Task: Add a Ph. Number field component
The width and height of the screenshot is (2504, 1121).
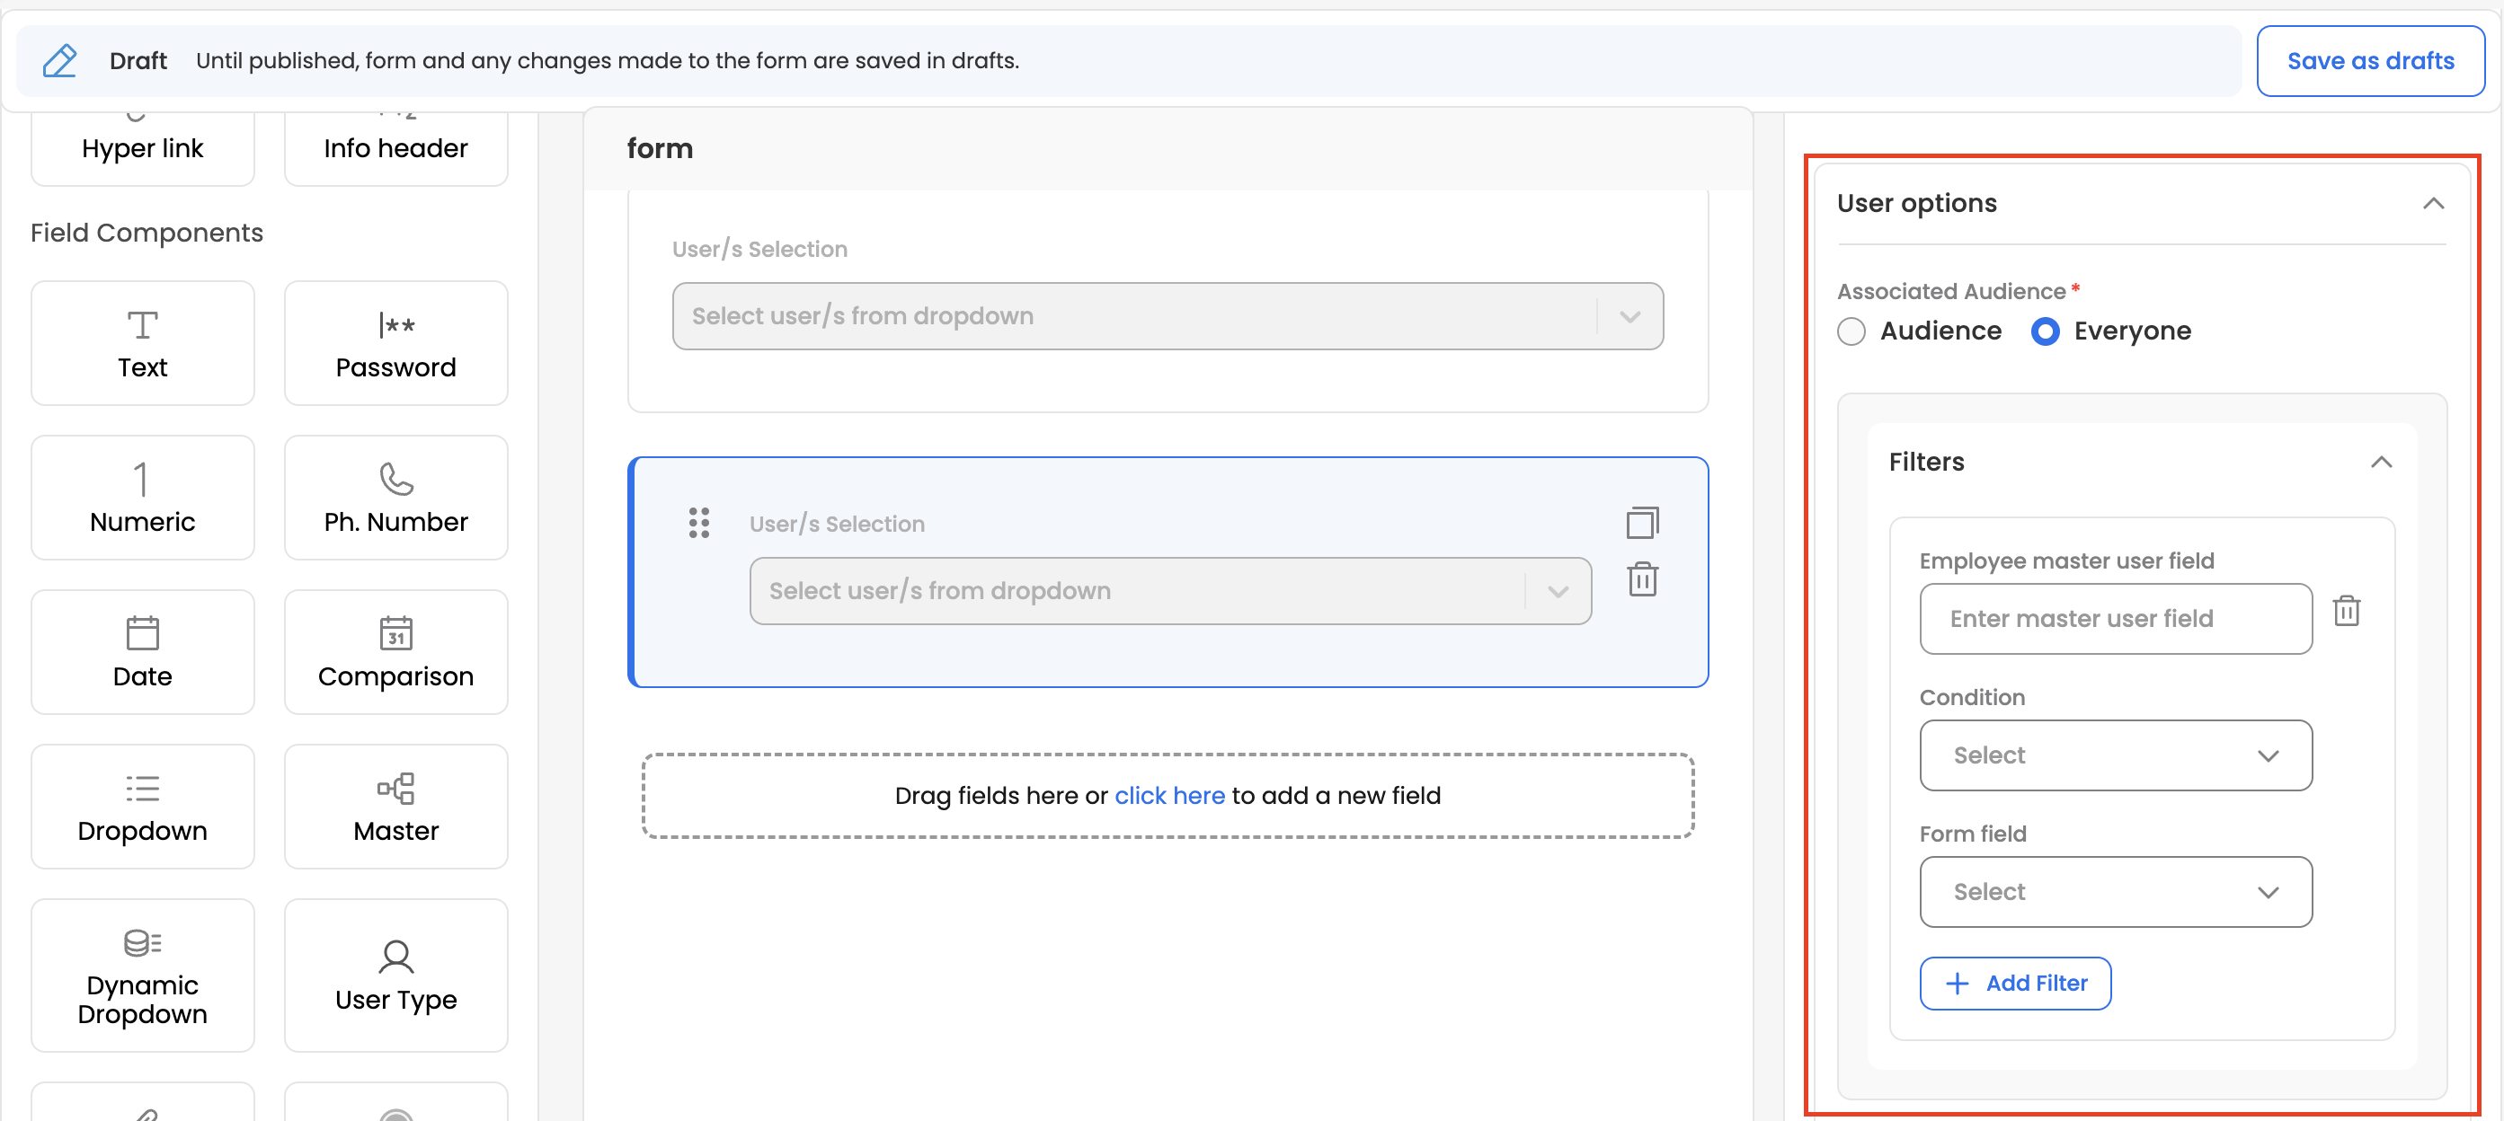Action: 395,498
